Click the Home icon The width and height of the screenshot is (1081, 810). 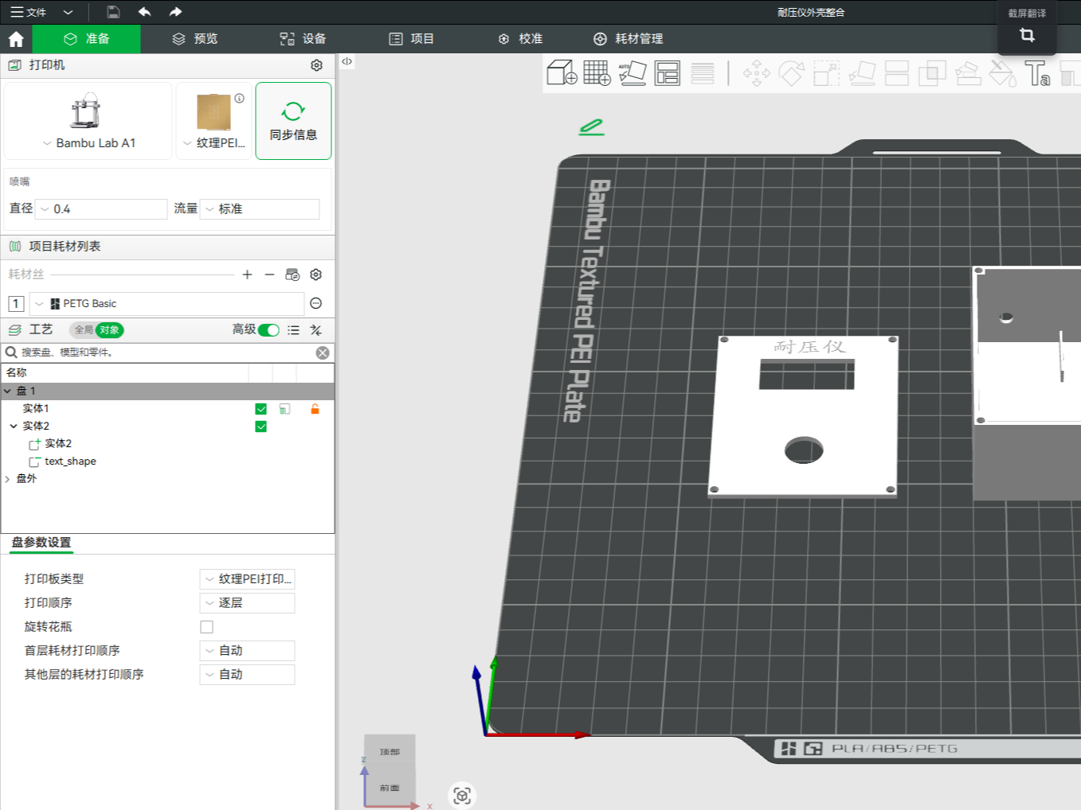coord(16,39)
